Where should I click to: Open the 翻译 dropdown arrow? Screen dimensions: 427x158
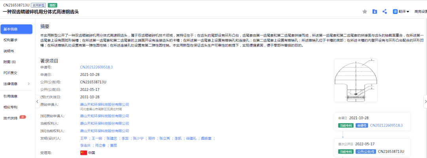click(408, 12)
